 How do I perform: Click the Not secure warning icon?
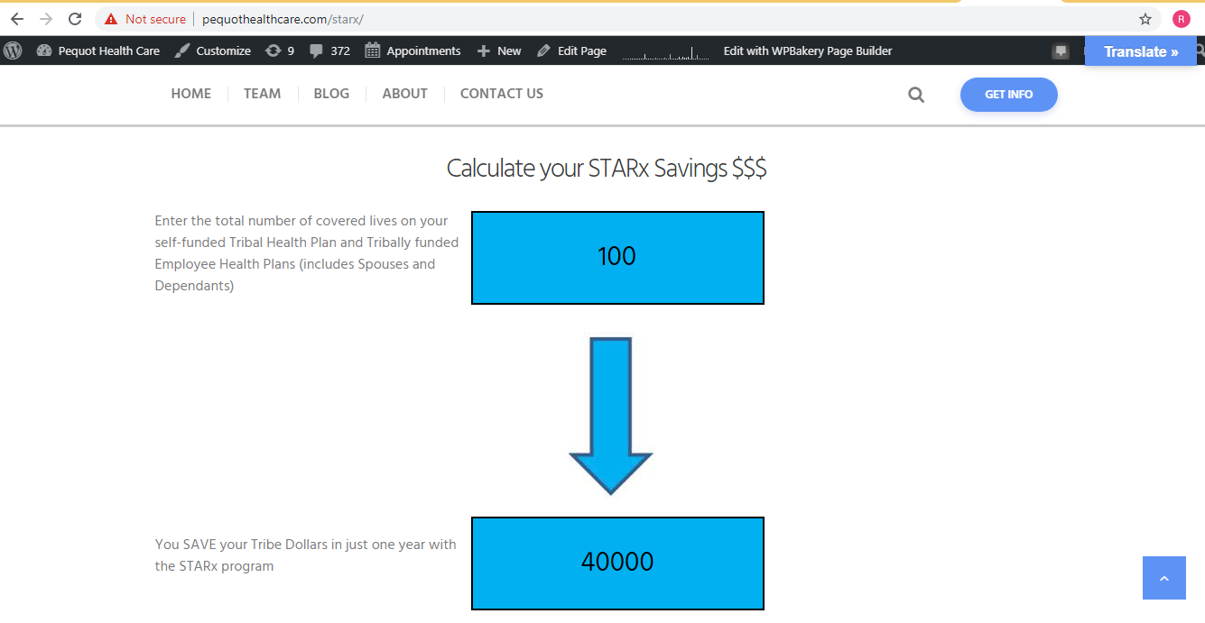tap(111, 19)
